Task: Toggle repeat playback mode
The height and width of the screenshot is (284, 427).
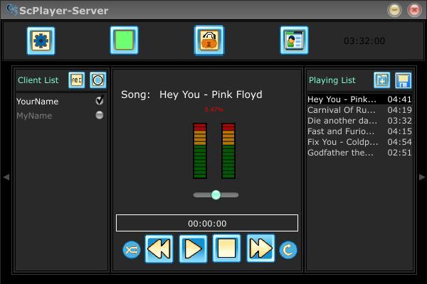Action: click(288, 249)
